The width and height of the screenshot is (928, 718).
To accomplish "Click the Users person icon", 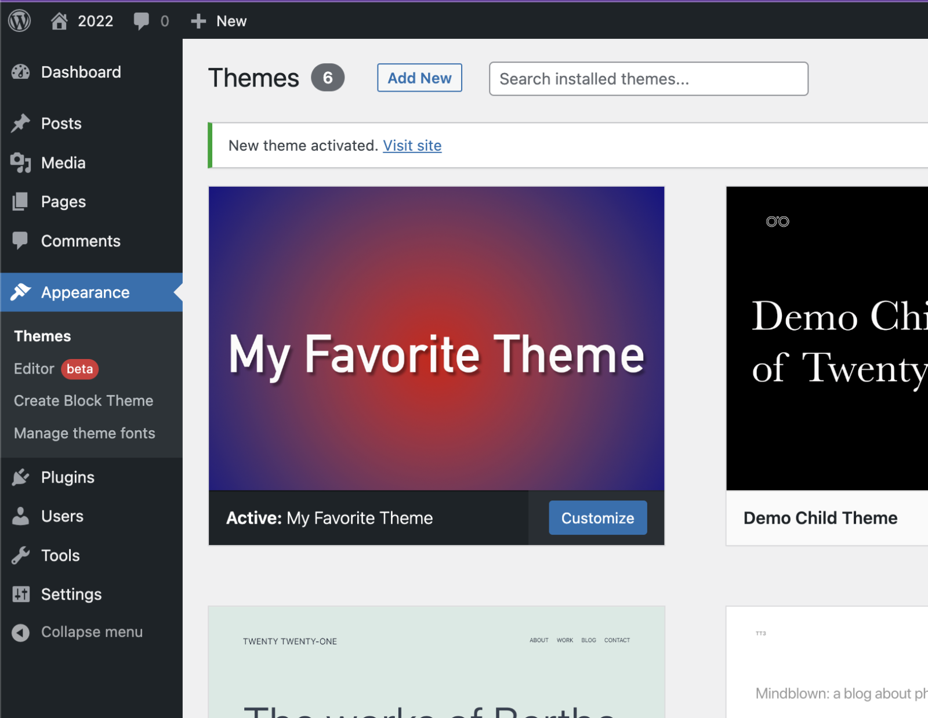I will [21, 516].
